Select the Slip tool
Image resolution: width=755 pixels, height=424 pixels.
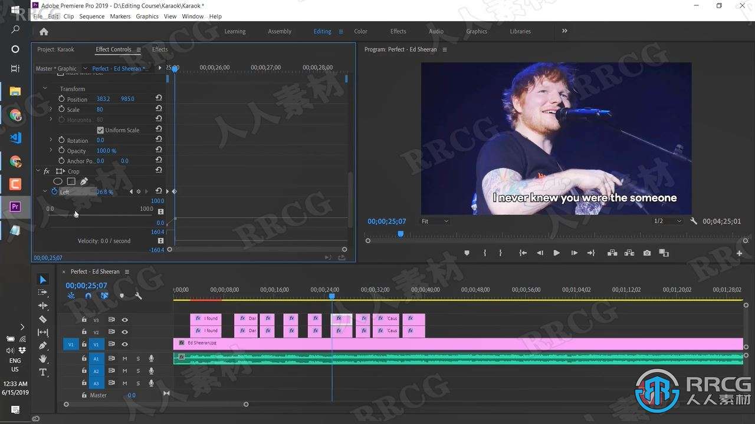point(43,333)
